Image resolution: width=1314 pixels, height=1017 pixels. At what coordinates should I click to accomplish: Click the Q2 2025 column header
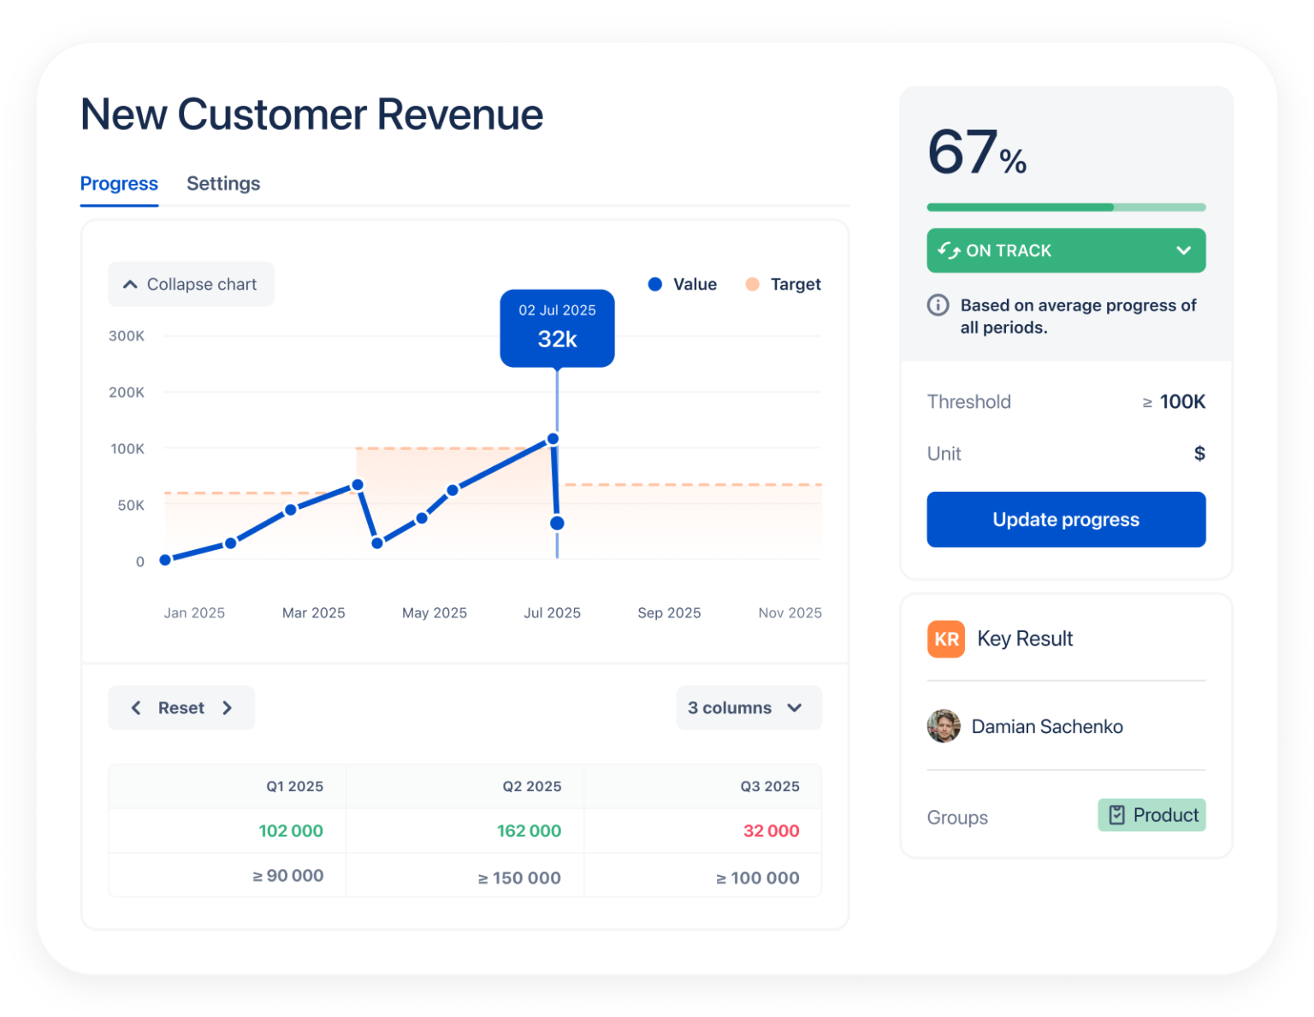532,786
